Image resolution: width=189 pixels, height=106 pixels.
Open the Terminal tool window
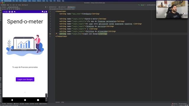(x=16, y=104)
